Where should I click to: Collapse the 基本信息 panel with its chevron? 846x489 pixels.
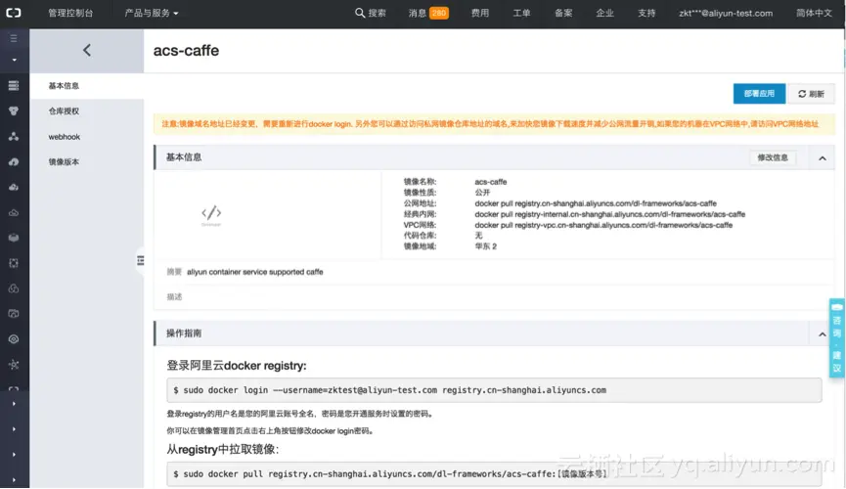point(823,158)
